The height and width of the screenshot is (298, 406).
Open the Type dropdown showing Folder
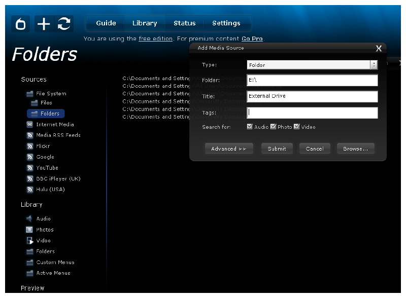click(312, 65)
